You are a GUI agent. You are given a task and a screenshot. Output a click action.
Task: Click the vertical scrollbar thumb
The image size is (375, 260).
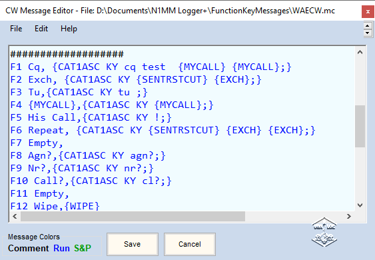pyautogui.click(x=360, y=126)
